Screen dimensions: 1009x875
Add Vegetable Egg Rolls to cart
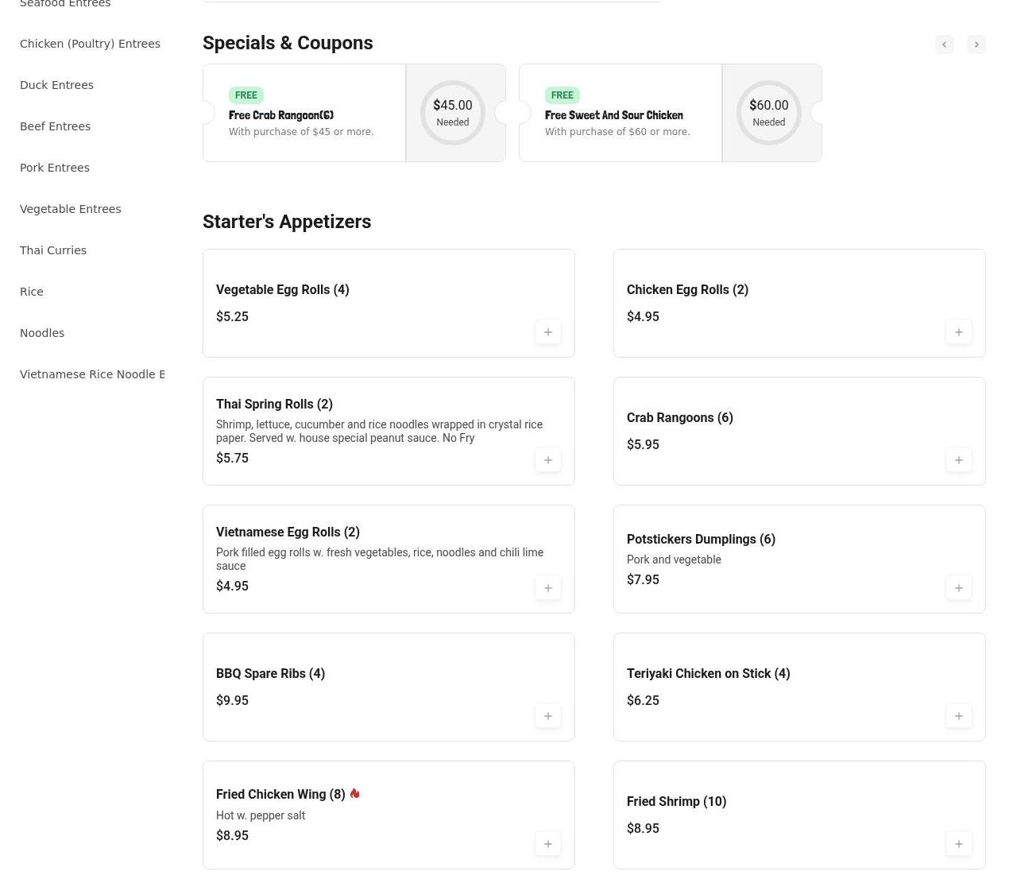[547, 332]
